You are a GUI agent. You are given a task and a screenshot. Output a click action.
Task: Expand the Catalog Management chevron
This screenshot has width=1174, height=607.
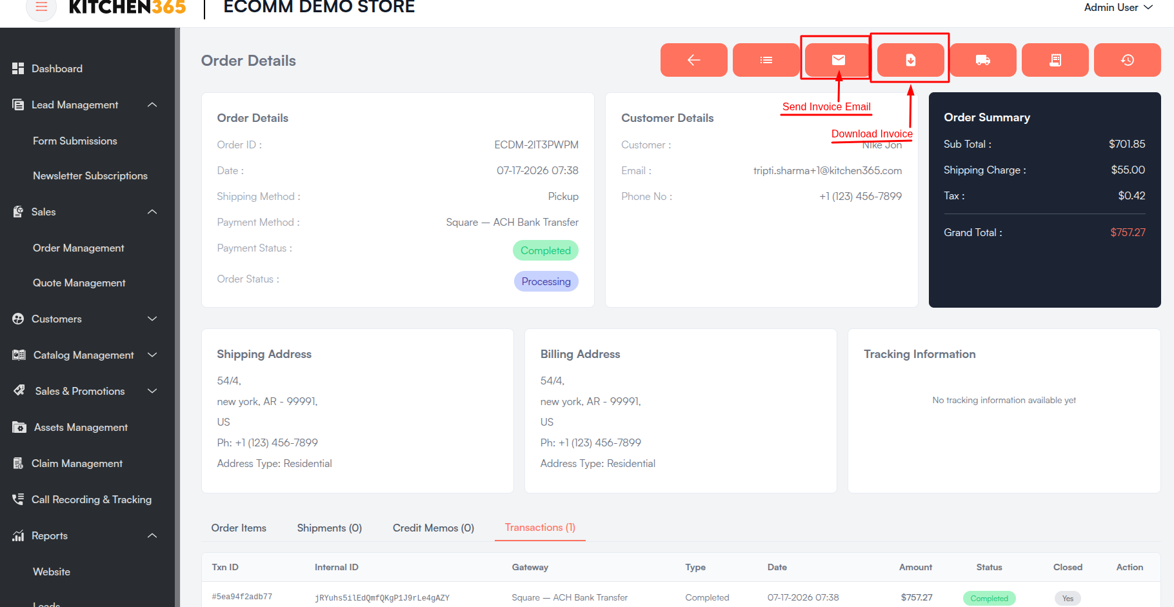tap(152, 355)
